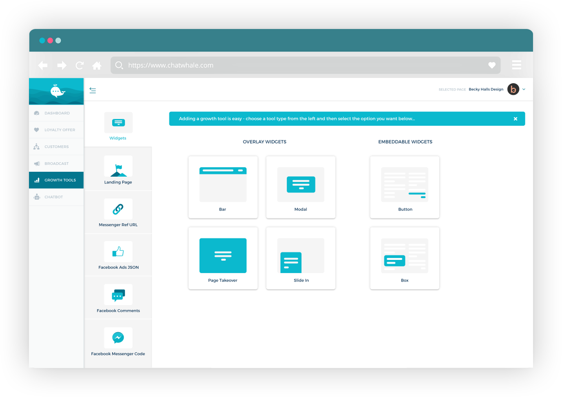Click the Becky Halls Design avatar
Image resolution: width=562 pixels, height=397 pixels.
[513, 89]
